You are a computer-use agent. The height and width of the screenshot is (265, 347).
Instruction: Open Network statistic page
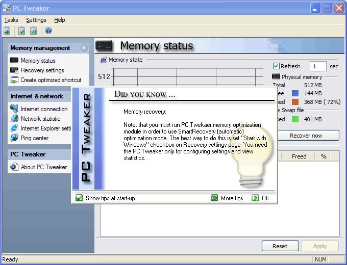click(x=40, y=119)
